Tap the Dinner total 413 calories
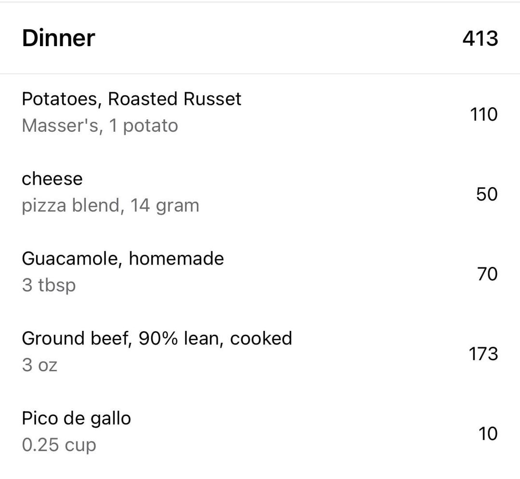Screen dimensions: 520x479 click(480, 38)
